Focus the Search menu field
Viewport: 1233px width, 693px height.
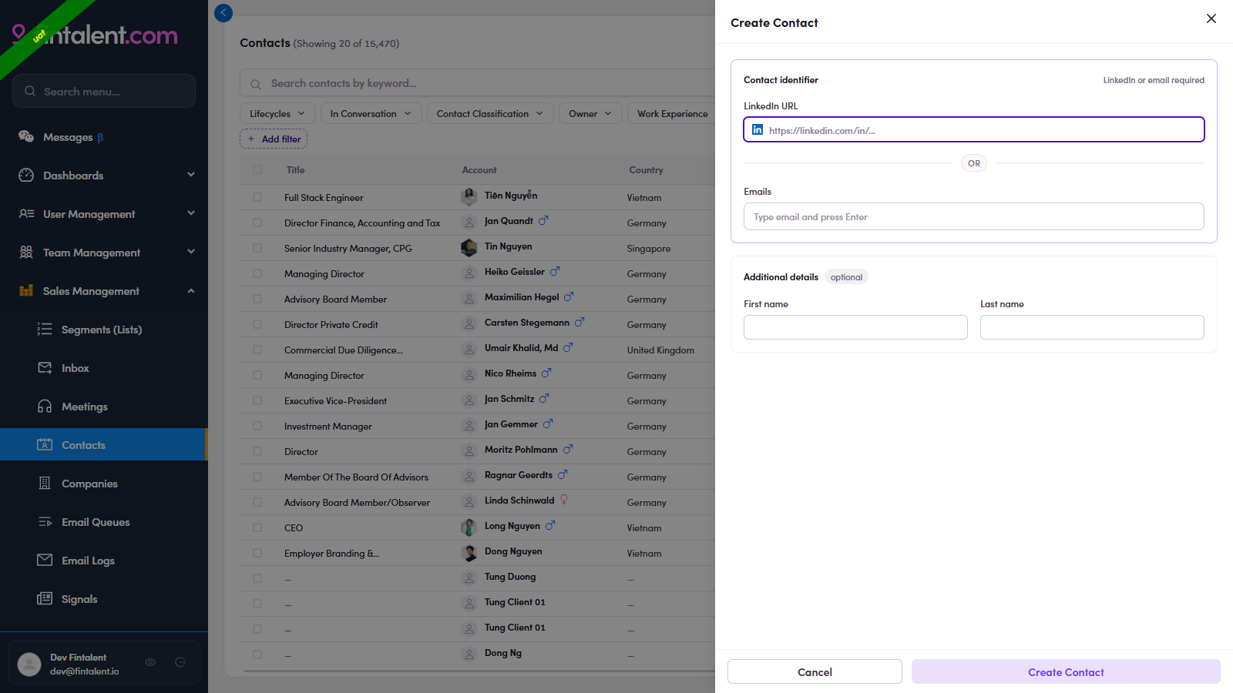[104, 91]
